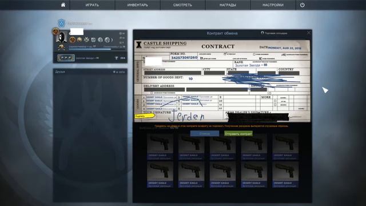Click the date Monday, Aug 22 text

click(x=285, y=48)
